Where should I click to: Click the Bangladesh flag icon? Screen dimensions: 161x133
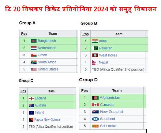coord(34,41)
